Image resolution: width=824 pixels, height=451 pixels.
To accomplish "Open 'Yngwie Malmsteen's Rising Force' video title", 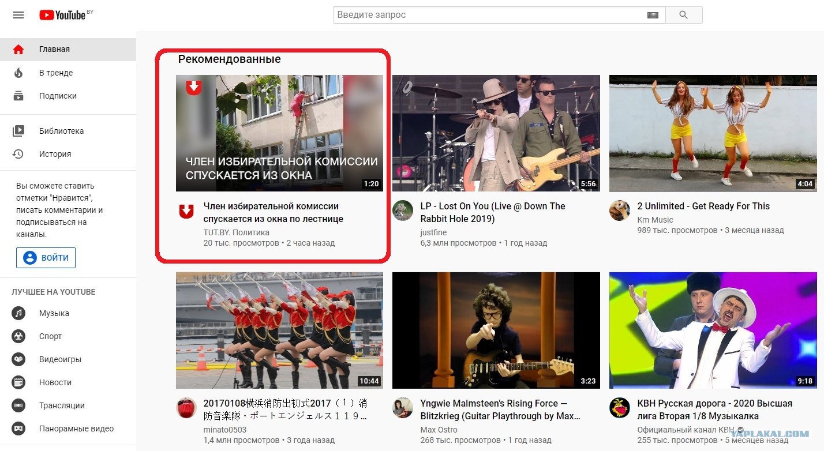I will pos(500,409).
